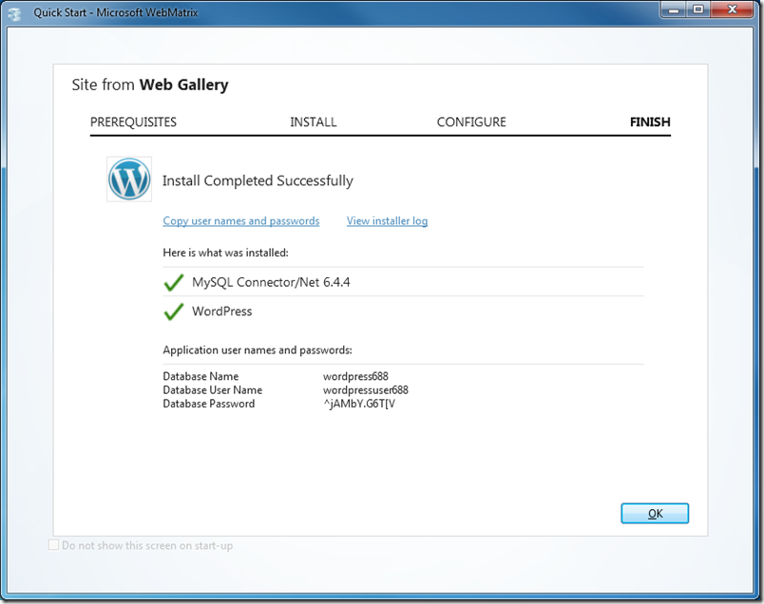The image size is (764, 604).
Task: Click the 'Site from Web Gallery' heading
Action: click(150, 85)
